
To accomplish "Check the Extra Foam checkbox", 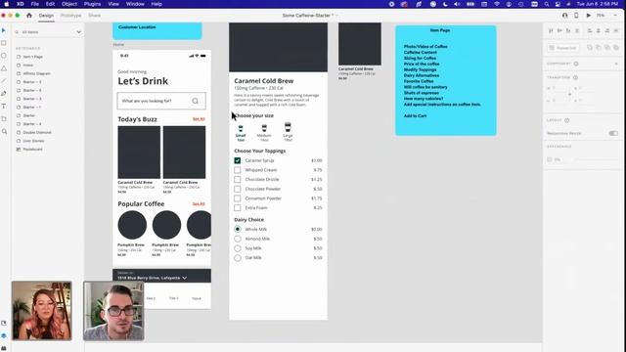I will point(237,208).
